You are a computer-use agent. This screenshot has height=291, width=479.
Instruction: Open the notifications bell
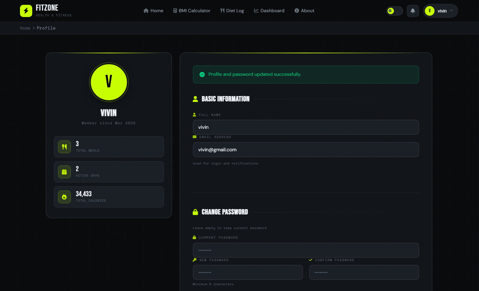pyautogui.click(x=413, y=11)
